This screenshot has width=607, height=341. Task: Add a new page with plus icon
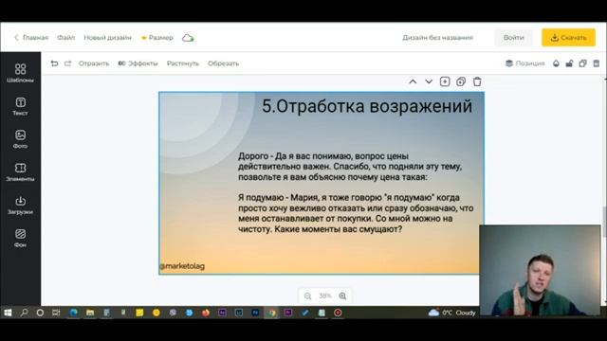click(445, 81)
